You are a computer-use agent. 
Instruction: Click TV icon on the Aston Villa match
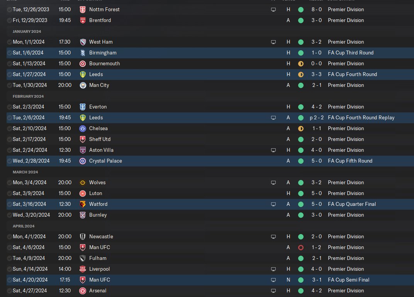coord(273,150)
